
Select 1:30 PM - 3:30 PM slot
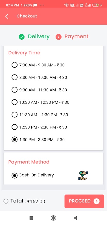38,139
